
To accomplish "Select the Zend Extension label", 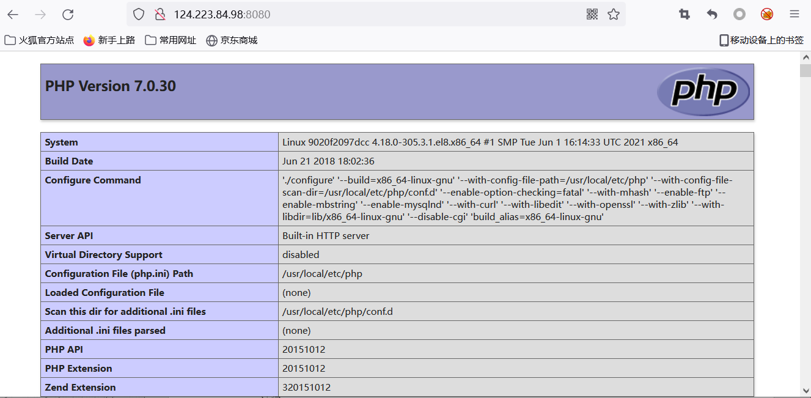I will coord(80,388).
